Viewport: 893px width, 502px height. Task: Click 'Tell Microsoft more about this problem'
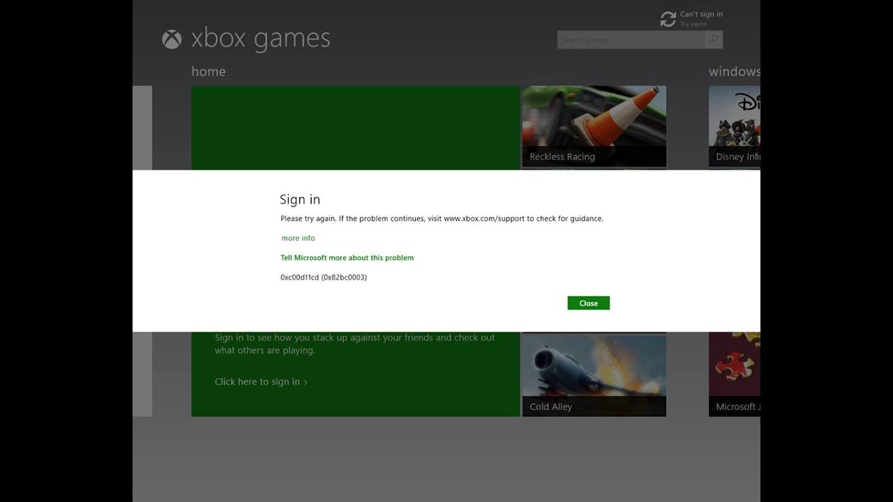[x=347, y=257]
